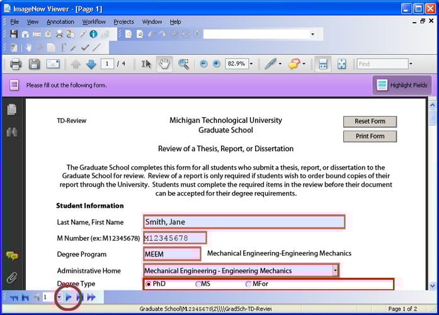Viewport: 439px width, 315px height.
Task: Select the PhD degree type radio button
Action: coord(149,284)
